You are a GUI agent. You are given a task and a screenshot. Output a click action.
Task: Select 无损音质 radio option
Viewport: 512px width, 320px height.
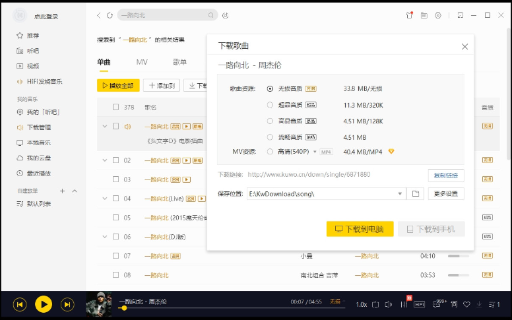click(x=270, y=88)
